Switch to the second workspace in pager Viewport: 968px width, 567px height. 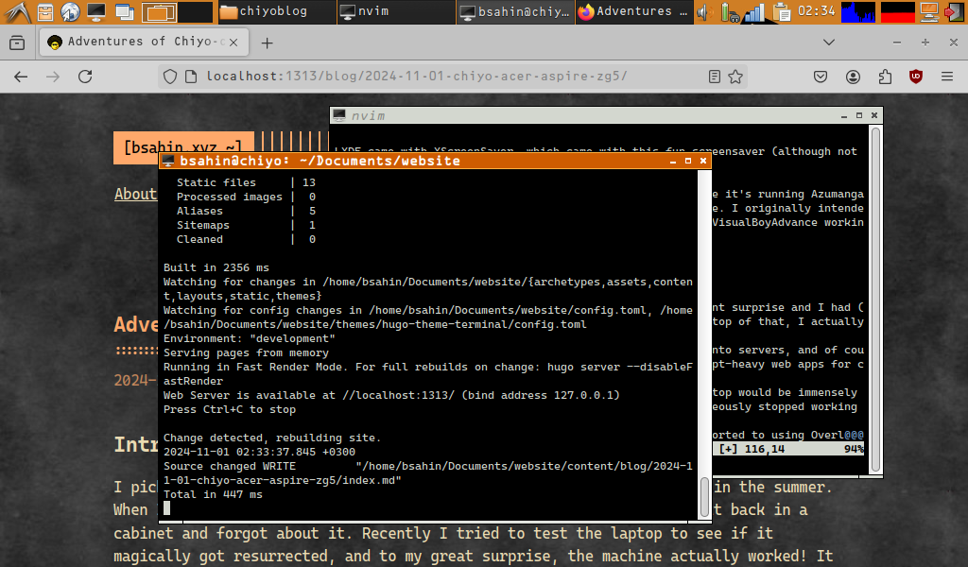pyautogui.click(x=196, y=11)
